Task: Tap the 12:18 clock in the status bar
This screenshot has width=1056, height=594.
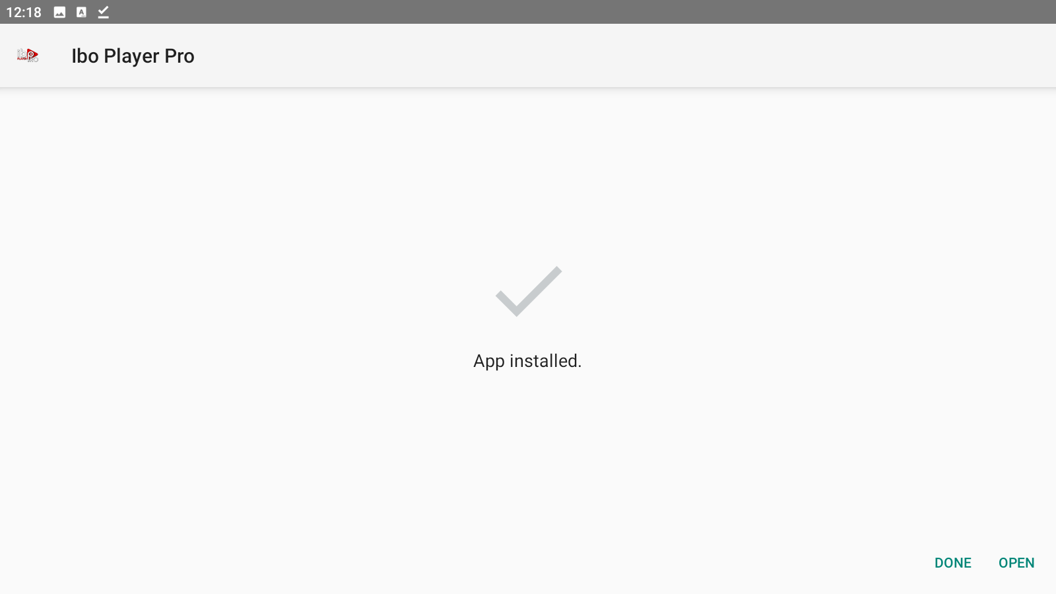Action: [24, 12]
